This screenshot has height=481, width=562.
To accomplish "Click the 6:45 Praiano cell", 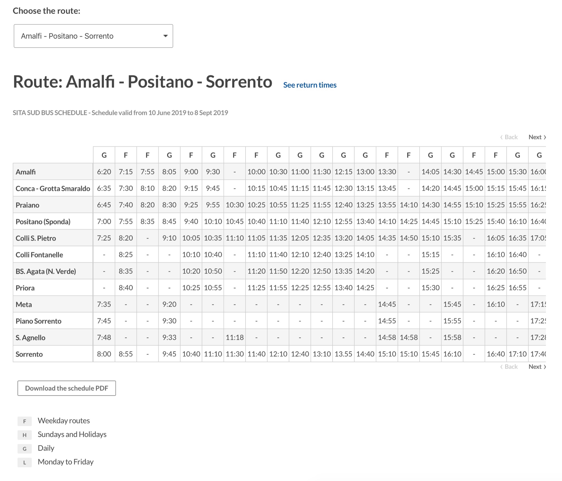I will point(104,205).
